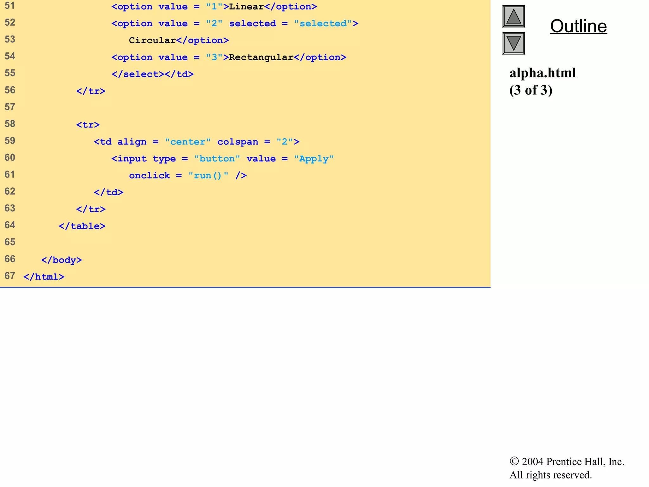
Task: Click the td align center line 59
Action: 196,142
